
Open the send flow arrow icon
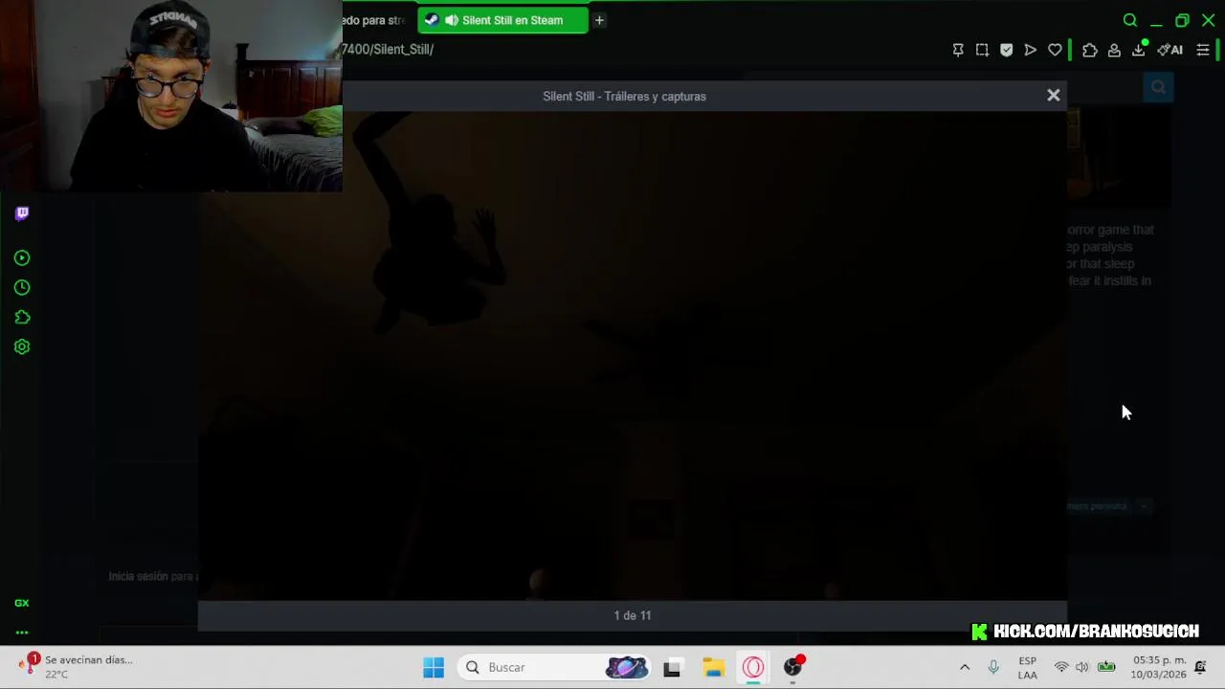tap(1030, 50)
